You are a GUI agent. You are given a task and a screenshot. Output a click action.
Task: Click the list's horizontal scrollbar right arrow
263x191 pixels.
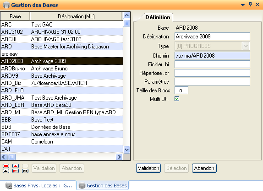click(x=119, y=157)
